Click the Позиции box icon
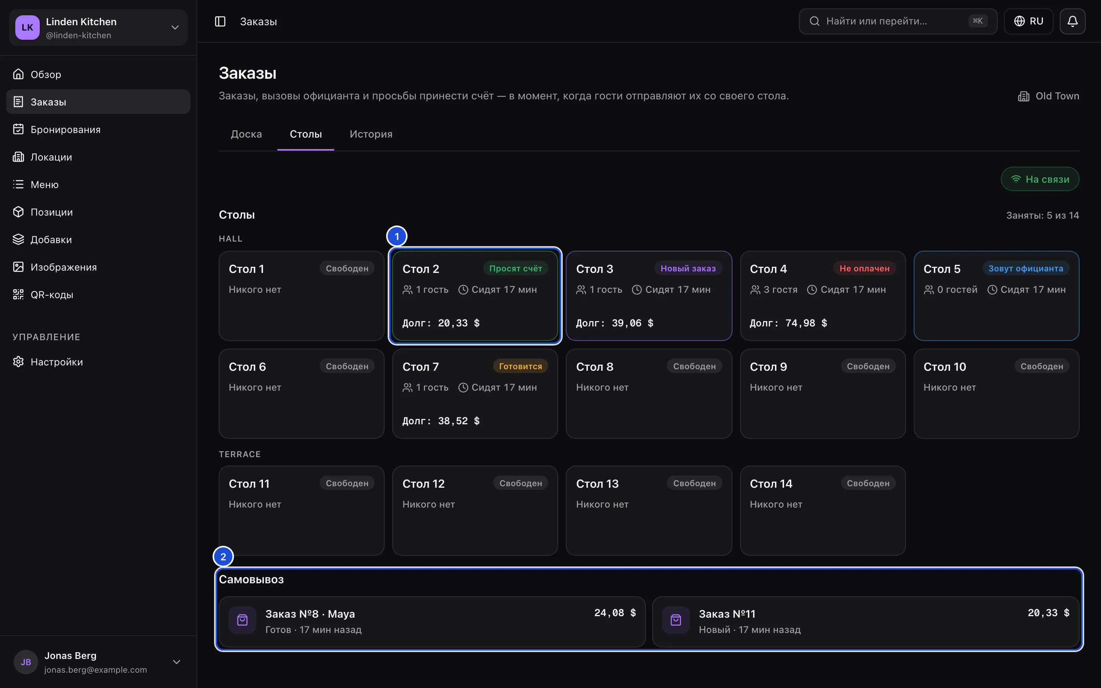 click(x=18, y=212)
